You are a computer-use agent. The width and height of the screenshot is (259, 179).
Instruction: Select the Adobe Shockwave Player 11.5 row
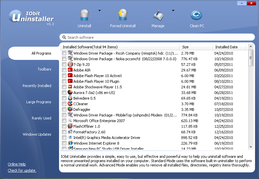155,87
